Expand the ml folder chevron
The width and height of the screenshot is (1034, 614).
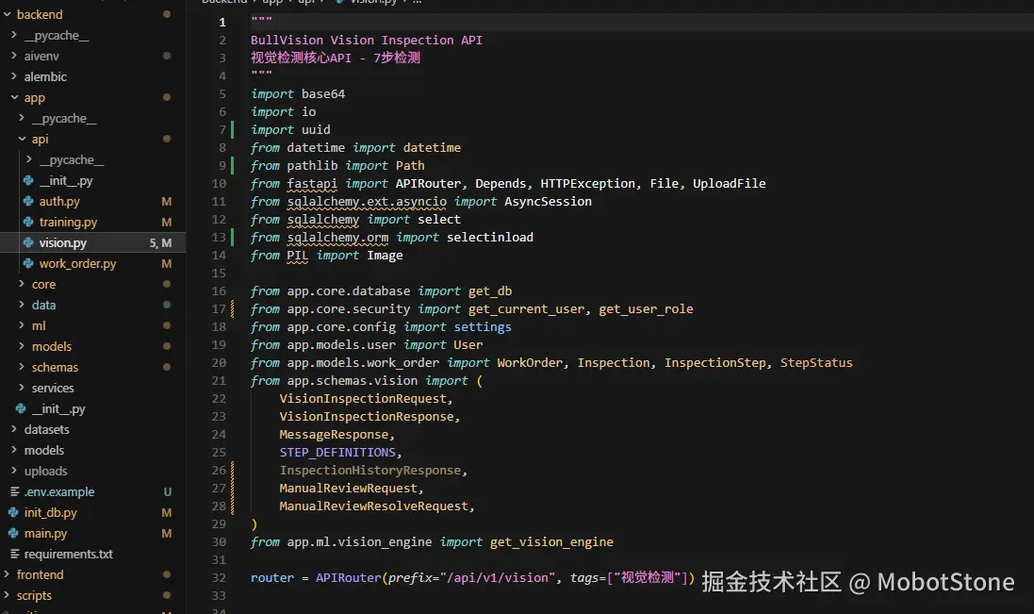[22, 325]
